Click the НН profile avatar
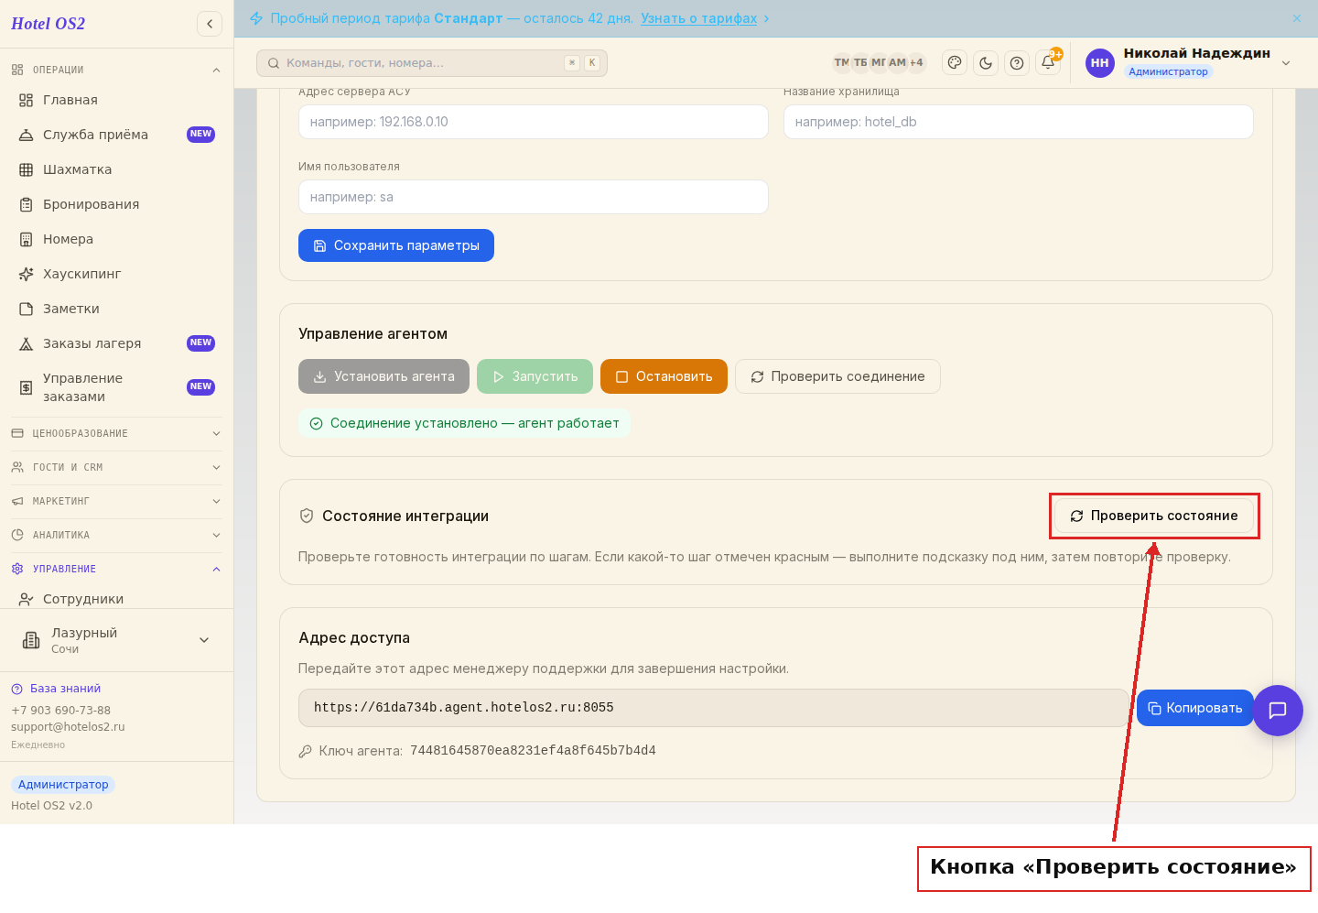The width and height of the screenshot is (1318, 913). click(1100, 63)
